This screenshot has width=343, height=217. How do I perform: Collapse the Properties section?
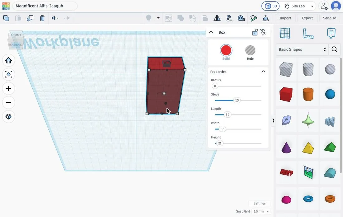pos(263,72)
